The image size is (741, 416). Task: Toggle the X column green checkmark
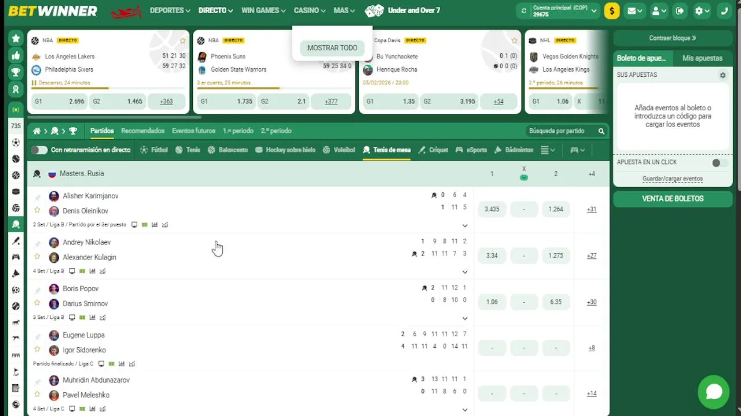pyautogui.click(x=524, y=177)
